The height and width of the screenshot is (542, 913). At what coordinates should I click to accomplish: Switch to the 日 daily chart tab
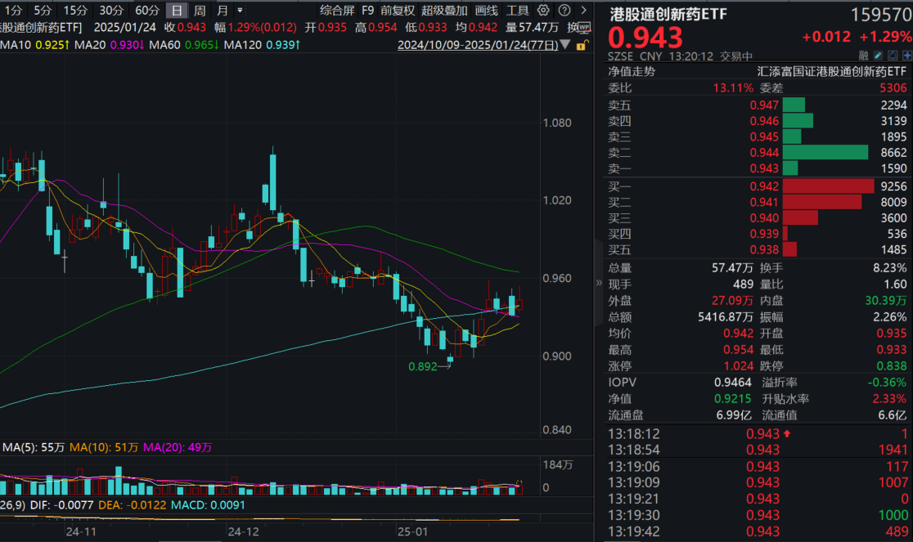point(177,8)
